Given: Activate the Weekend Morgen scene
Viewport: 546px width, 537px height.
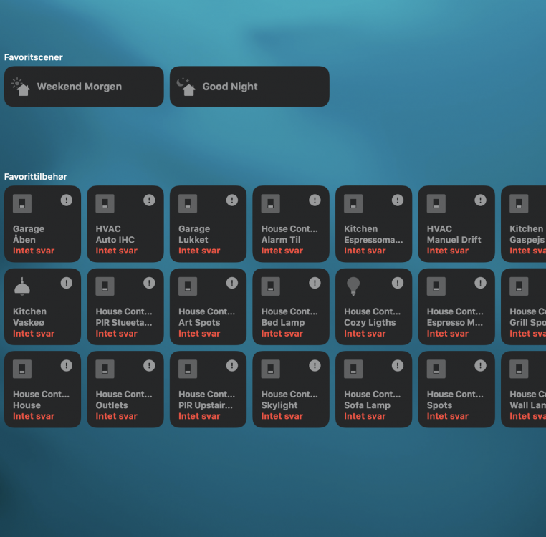Looking at the screenshot, I should pos(84,87).
